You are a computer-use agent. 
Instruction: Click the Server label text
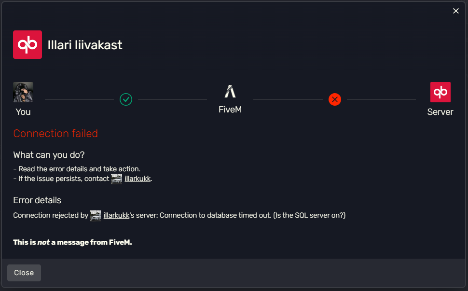pos(440,112)
